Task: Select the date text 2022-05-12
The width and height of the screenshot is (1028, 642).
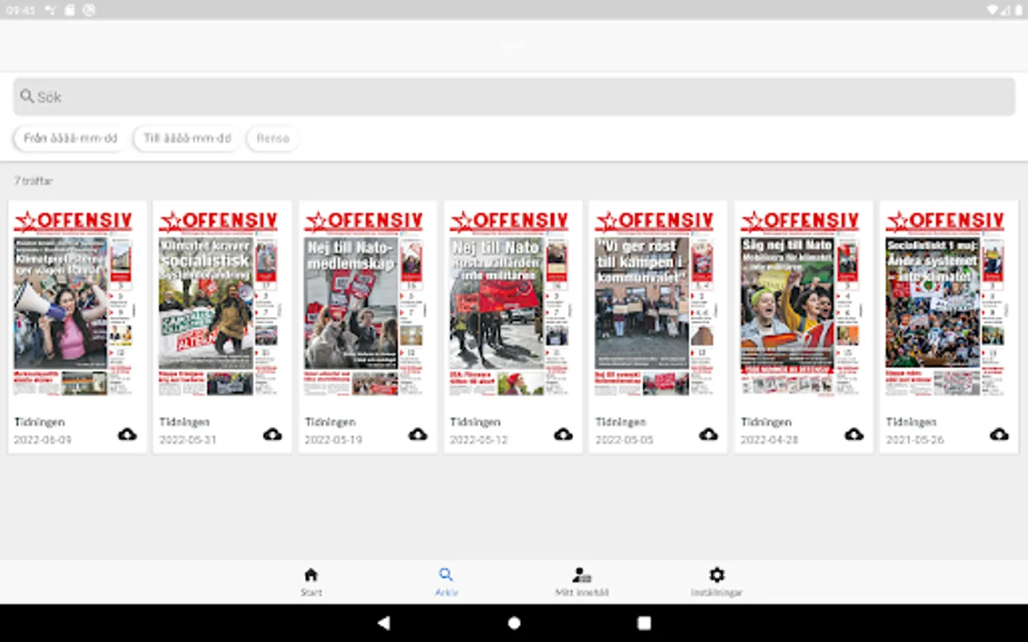Action: pyautogui.click(x=478, y=440)
